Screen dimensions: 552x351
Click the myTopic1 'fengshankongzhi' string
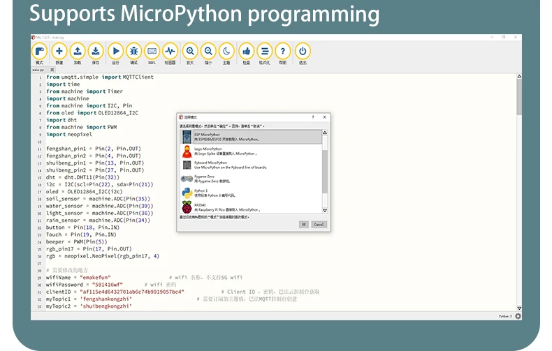click(x=106, y=299)
